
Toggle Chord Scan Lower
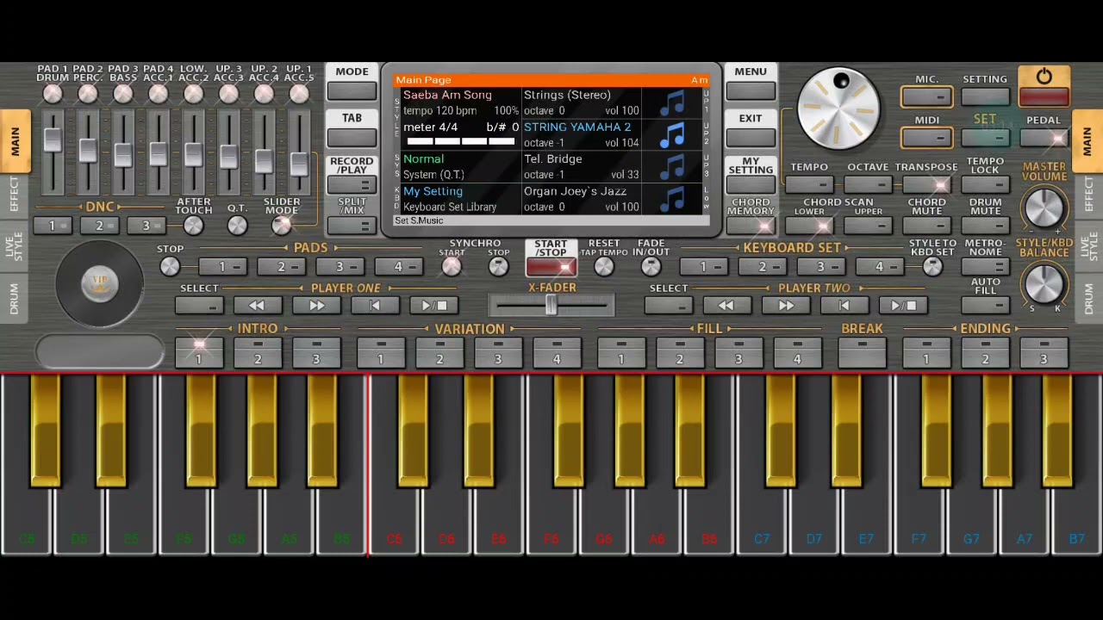click(x=809, y=226)
